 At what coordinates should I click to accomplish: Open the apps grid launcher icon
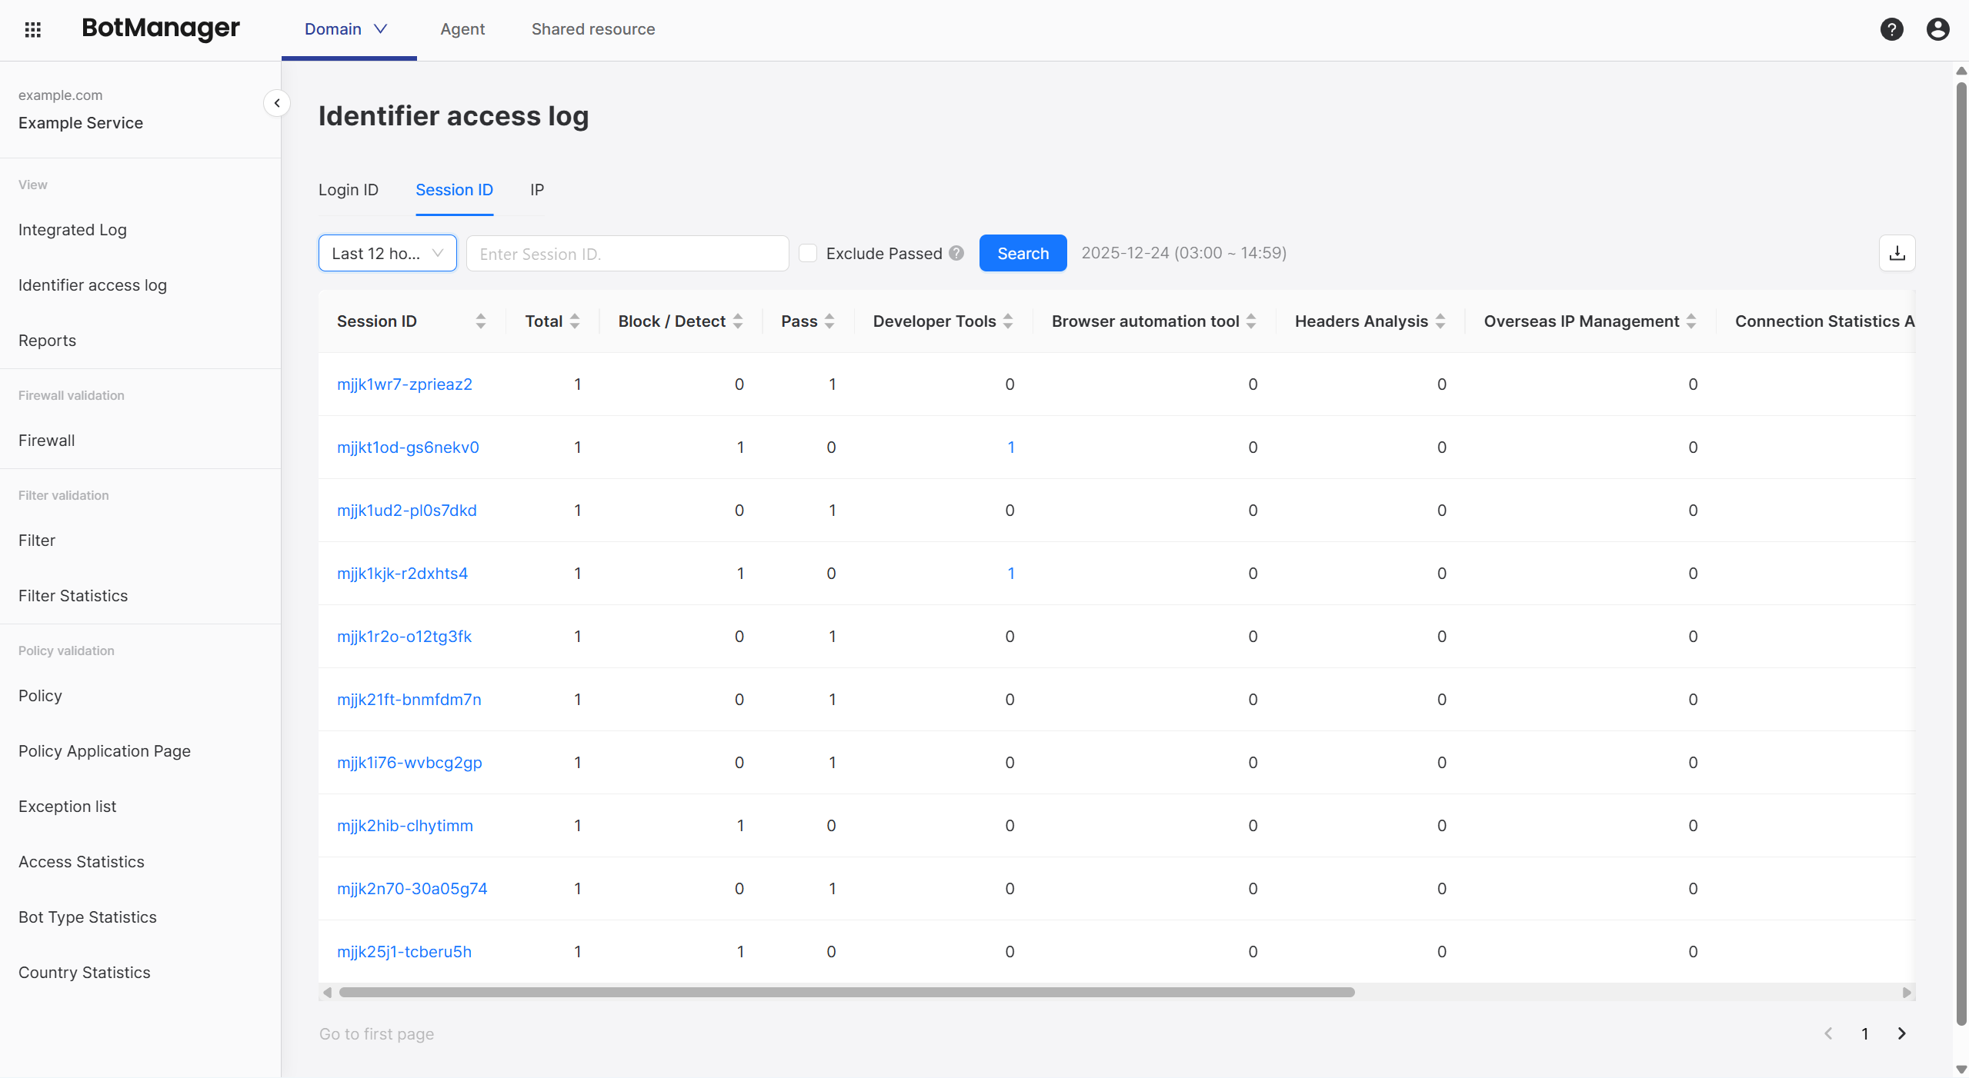pos(32,29)
